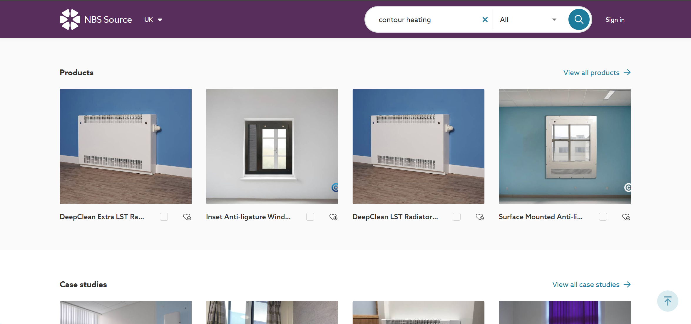Add Inset Anti-ligature Window to favourites
Screen dimensions: 691x324
[x=333, y=217]
